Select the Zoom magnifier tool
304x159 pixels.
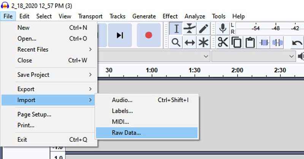coord(176,42)
